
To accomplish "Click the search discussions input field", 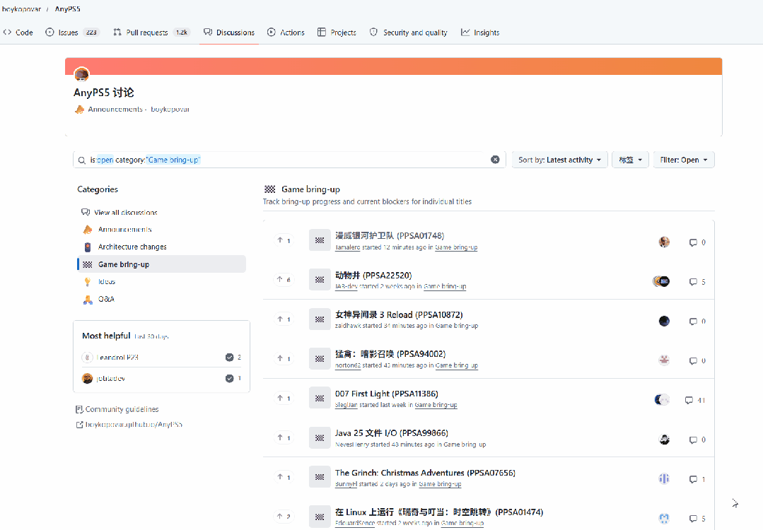I will pyautogui.click(x=289, y=160).
